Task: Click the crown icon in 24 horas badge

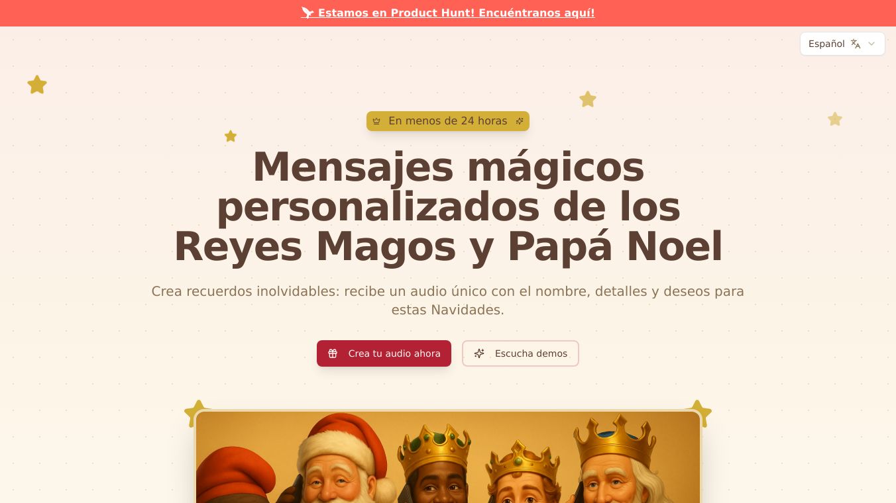Action: click(376, 121)
